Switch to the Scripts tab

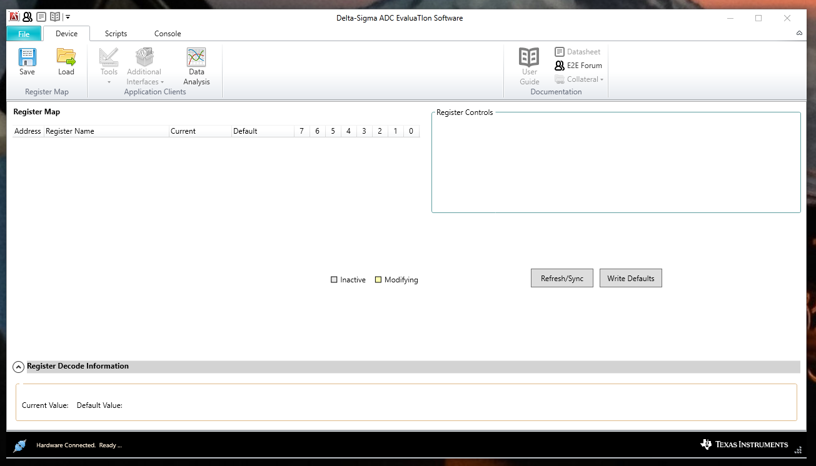click(116, 34)
